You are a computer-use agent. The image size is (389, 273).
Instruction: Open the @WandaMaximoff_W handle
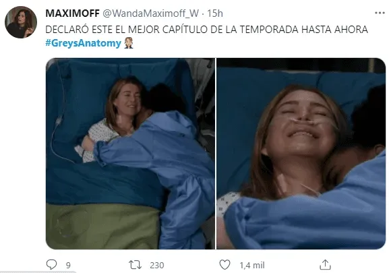(150, 13)
